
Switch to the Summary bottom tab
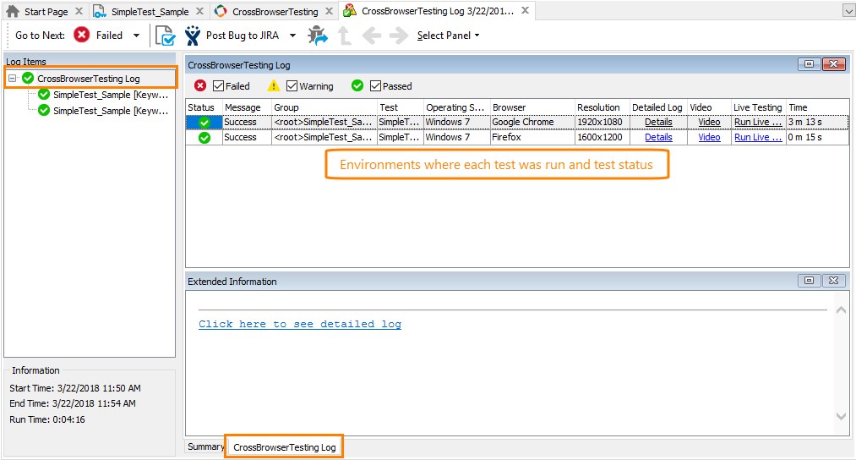[205, 446]
